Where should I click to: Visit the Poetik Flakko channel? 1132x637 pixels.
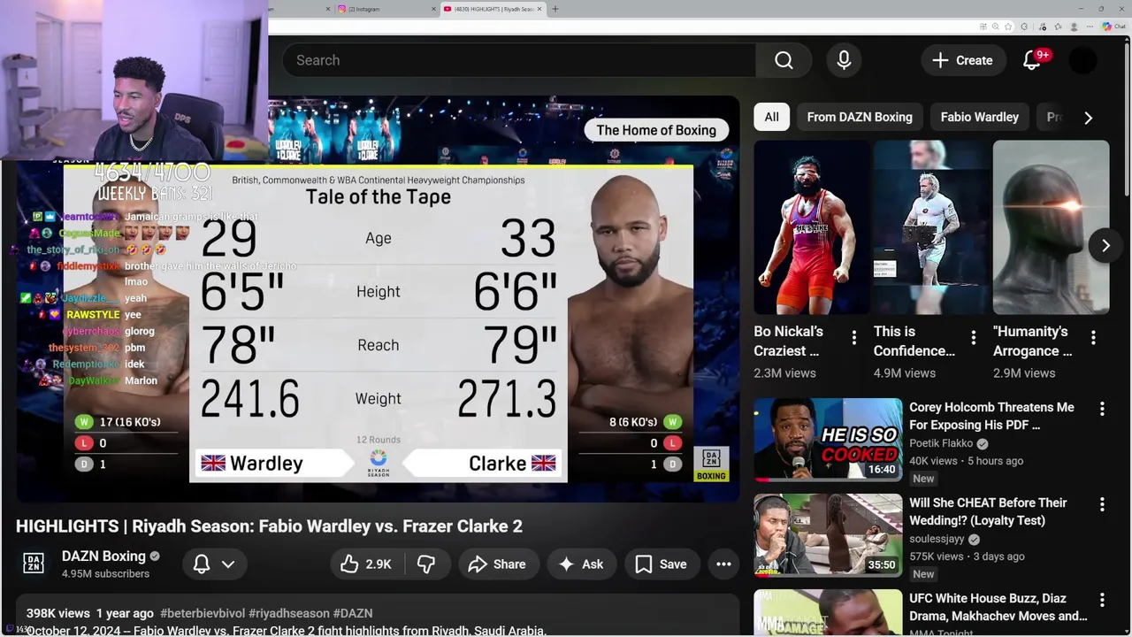click(x=941, y=443)
